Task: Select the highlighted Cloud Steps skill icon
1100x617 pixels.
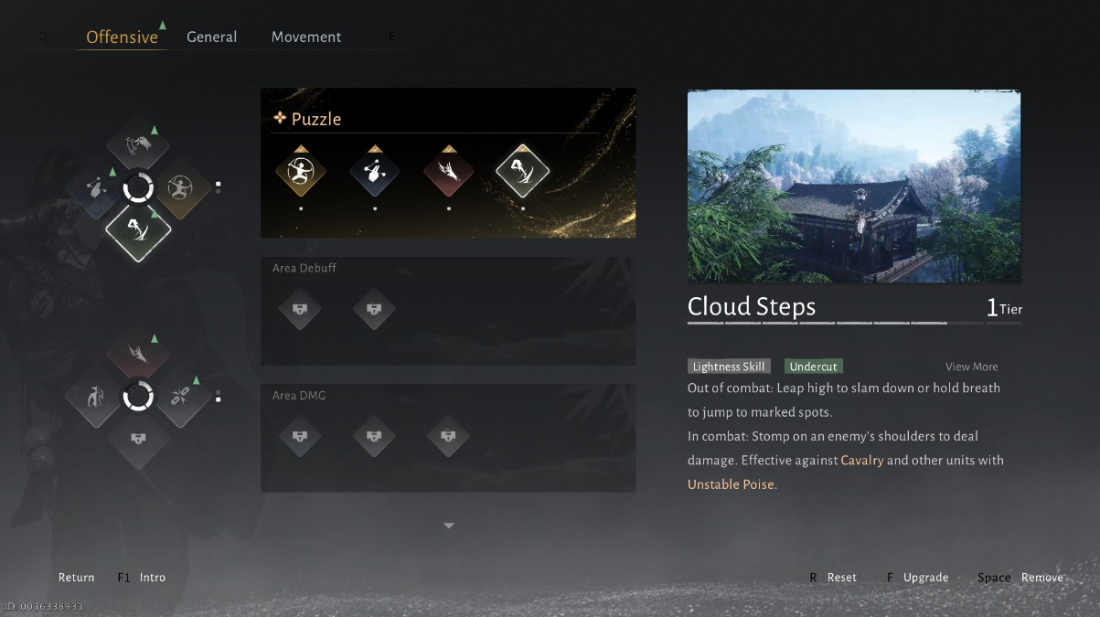Action: click(x=522, y=171)
